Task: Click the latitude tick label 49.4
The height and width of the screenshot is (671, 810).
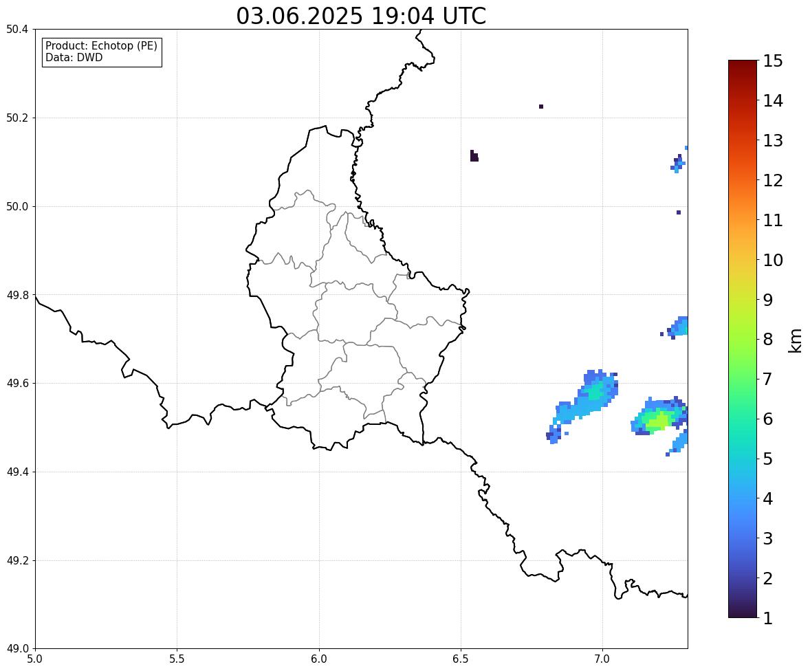Action: pyautogui.click(x=17, y=472)
